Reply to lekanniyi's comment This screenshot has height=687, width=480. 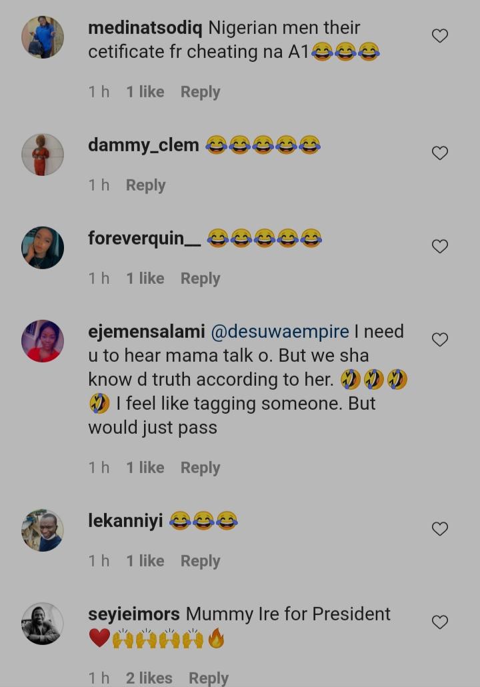[x=200, y=561]
